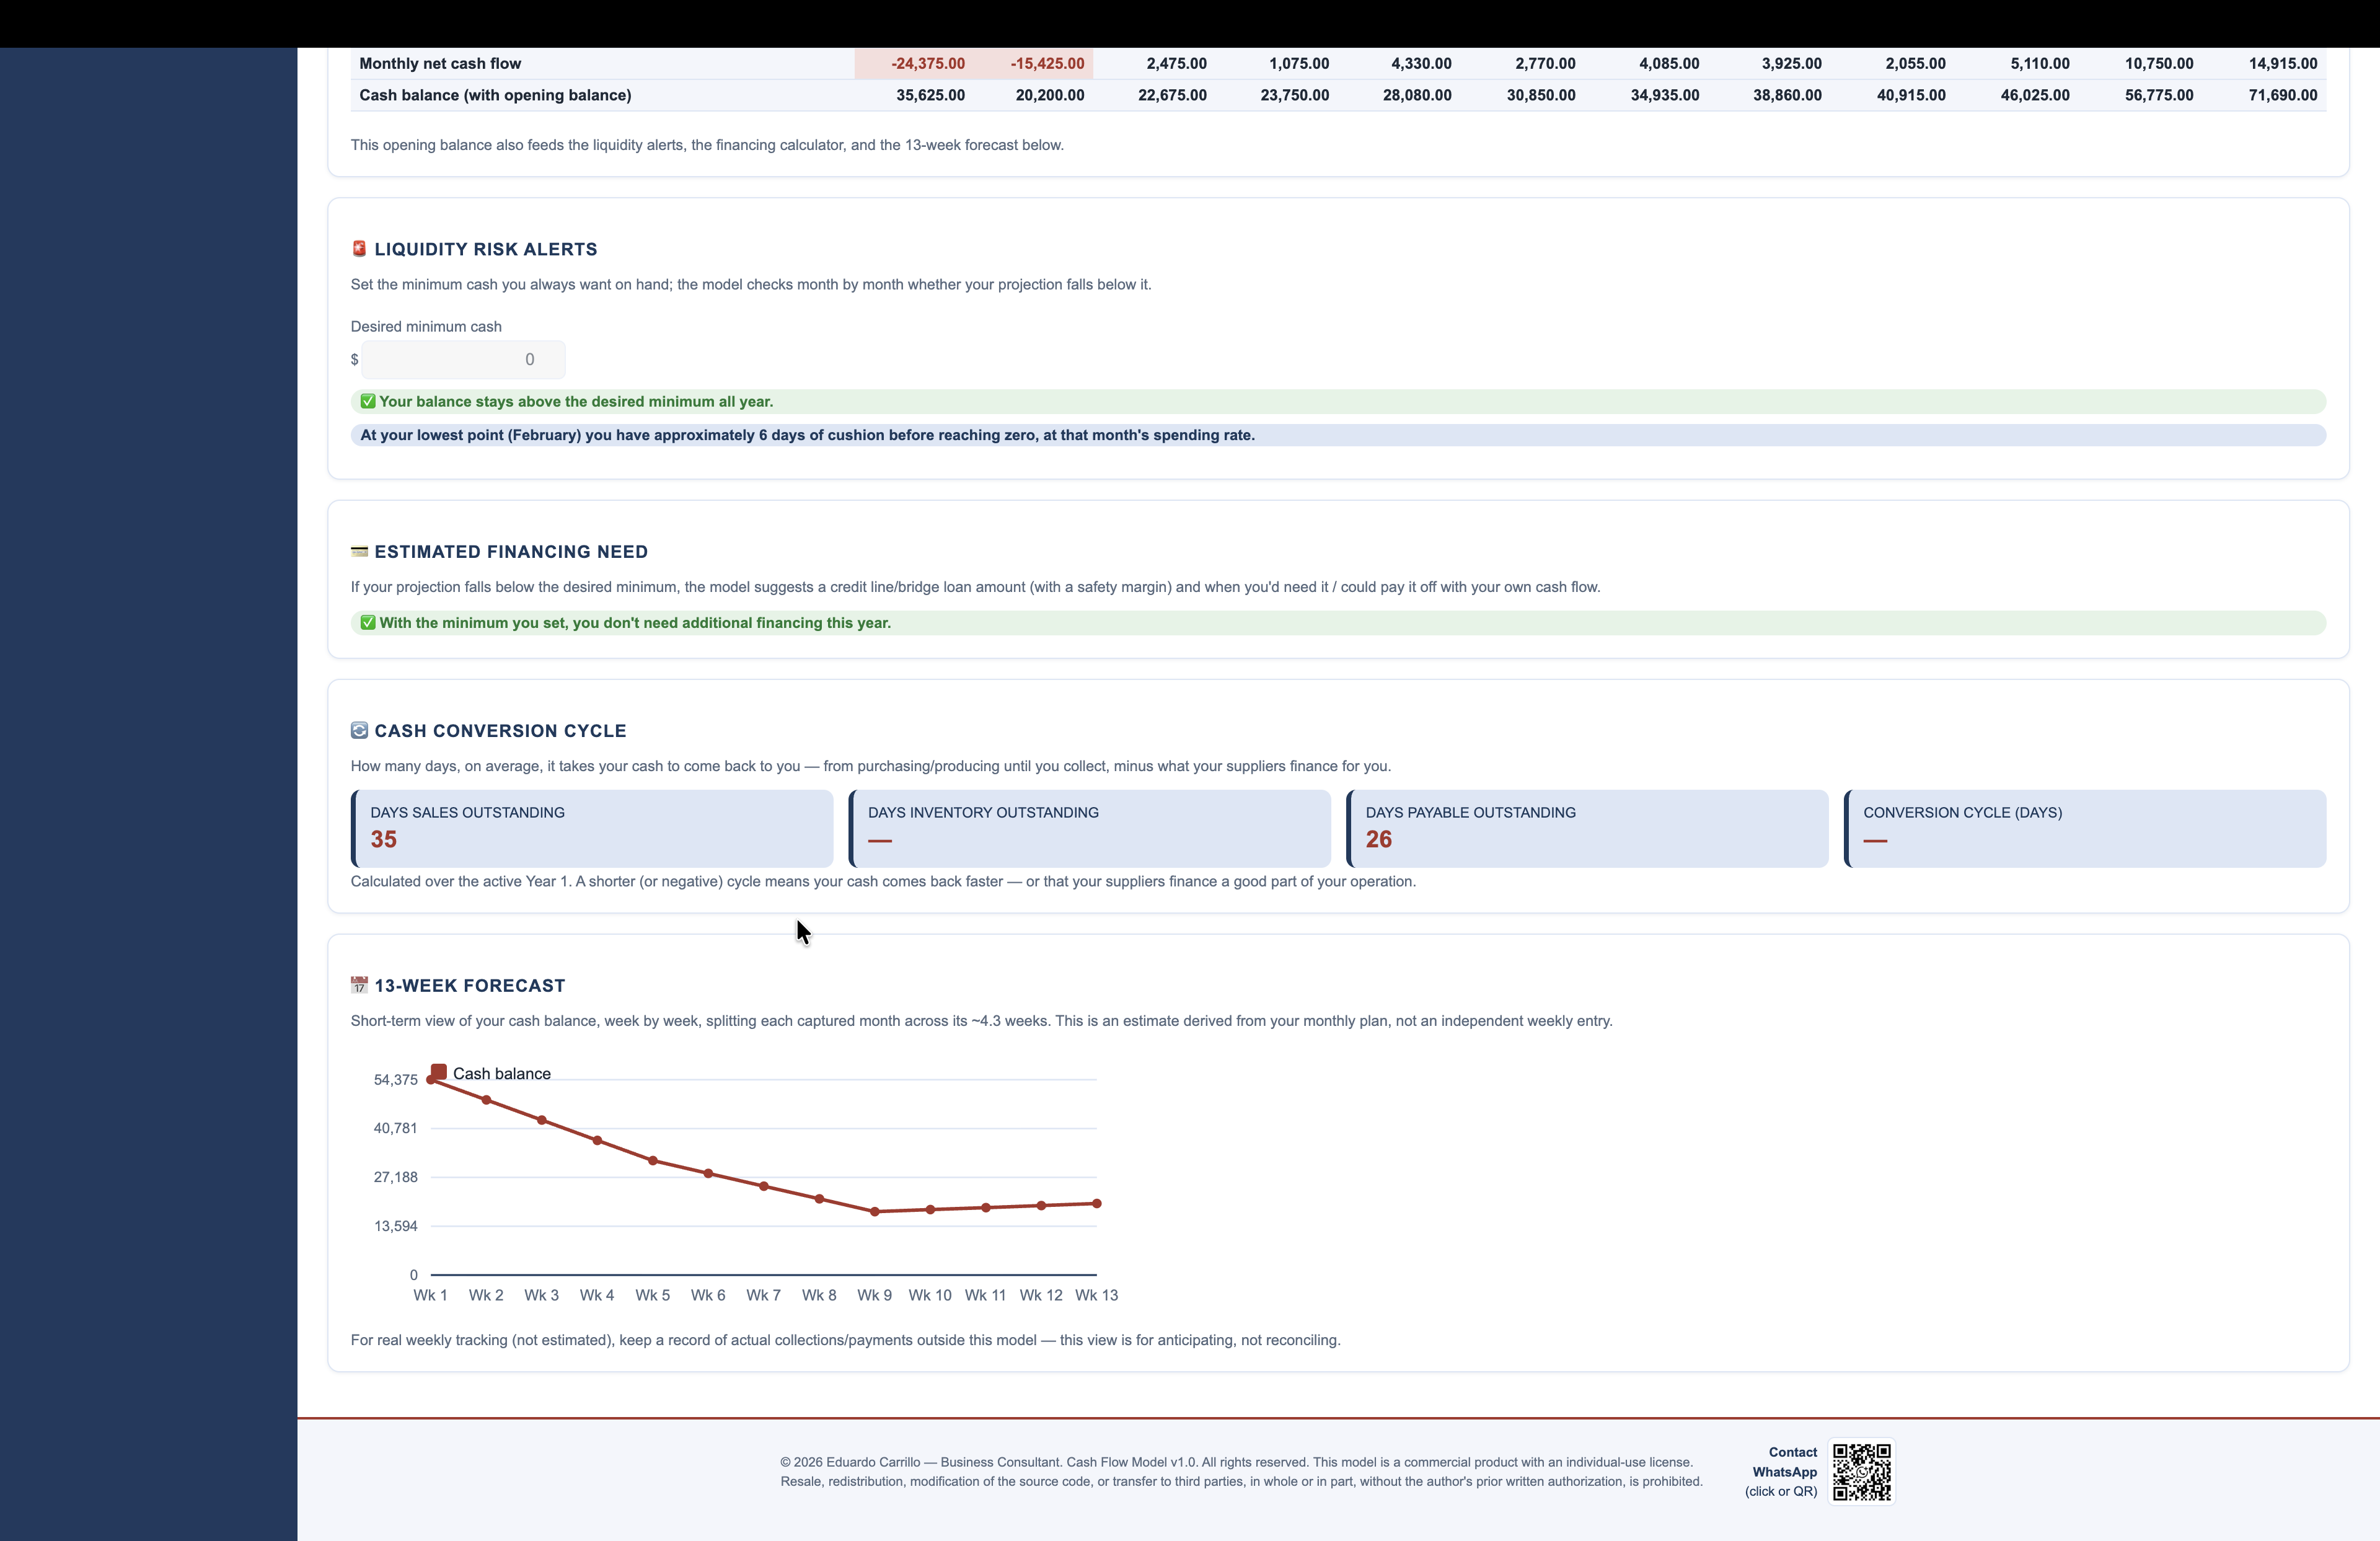This screenshot has height=1541, width=2380.
Task: Click the 13,594 y-axis label
Action: pyautogui.click(x=396, y=1226)
